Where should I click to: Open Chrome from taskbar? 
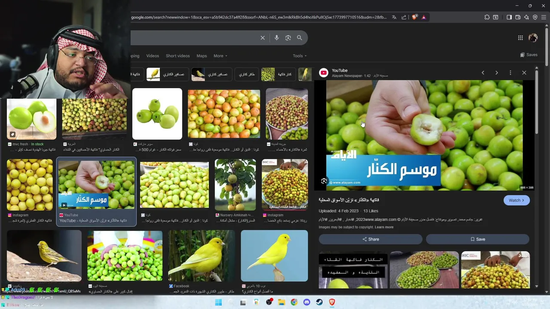294,302
